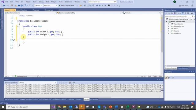Viewport: 196px width, 110px height.
Task: Click Alphabetical sort icon in Properties panel
Action: pyautogui.click(x=169, y=78)
